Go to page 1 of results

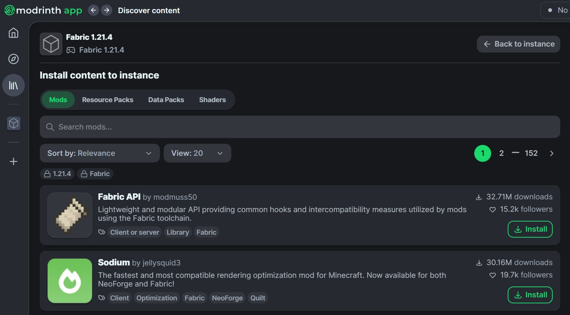pyautogui.click(x=483, y=153)
